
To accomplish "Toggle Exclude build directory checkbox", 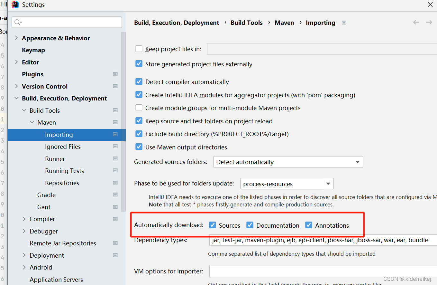I will 139,134.
